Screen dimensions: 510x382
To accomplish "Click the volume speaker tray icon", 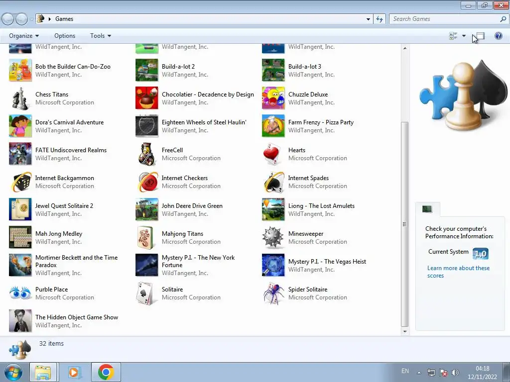I will click(455, 373).
